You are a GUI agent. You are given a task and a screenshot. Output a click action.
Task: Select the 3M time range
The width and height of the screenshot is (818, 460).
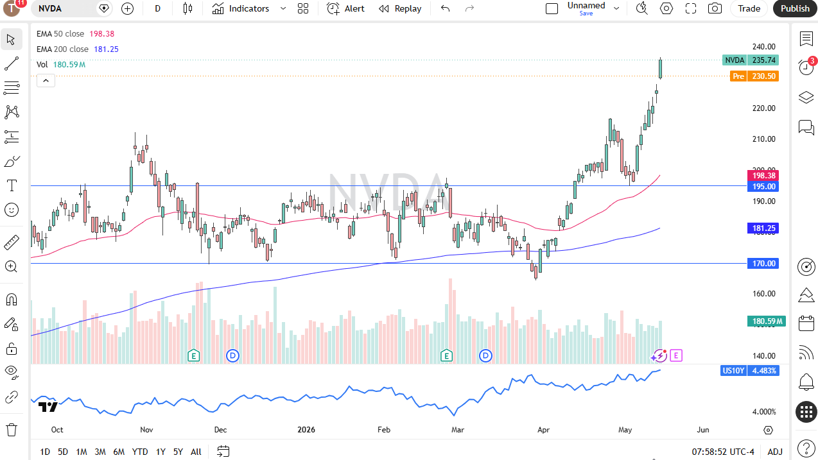(x=100, y=452)
